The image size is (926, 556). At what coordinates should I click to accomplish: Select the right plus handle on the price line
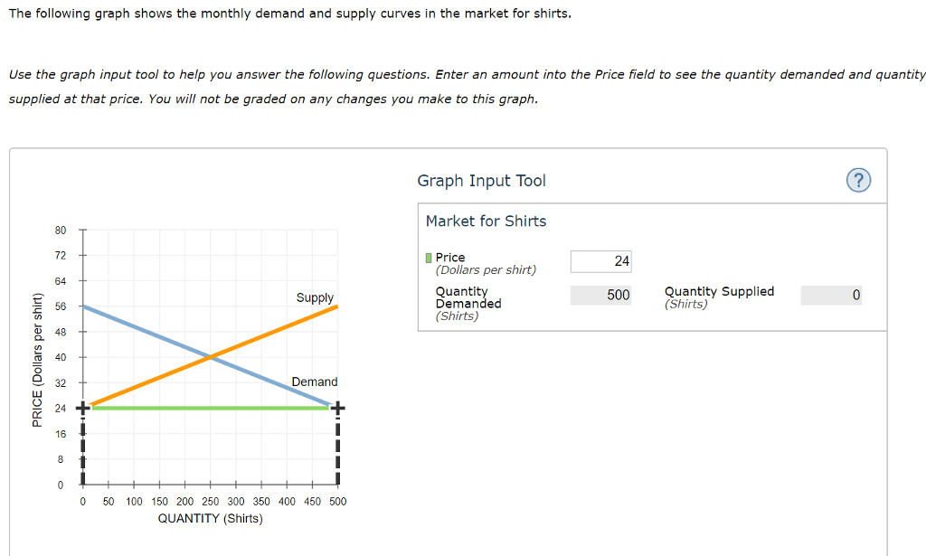pyautogui.click(x=337, y=408)
